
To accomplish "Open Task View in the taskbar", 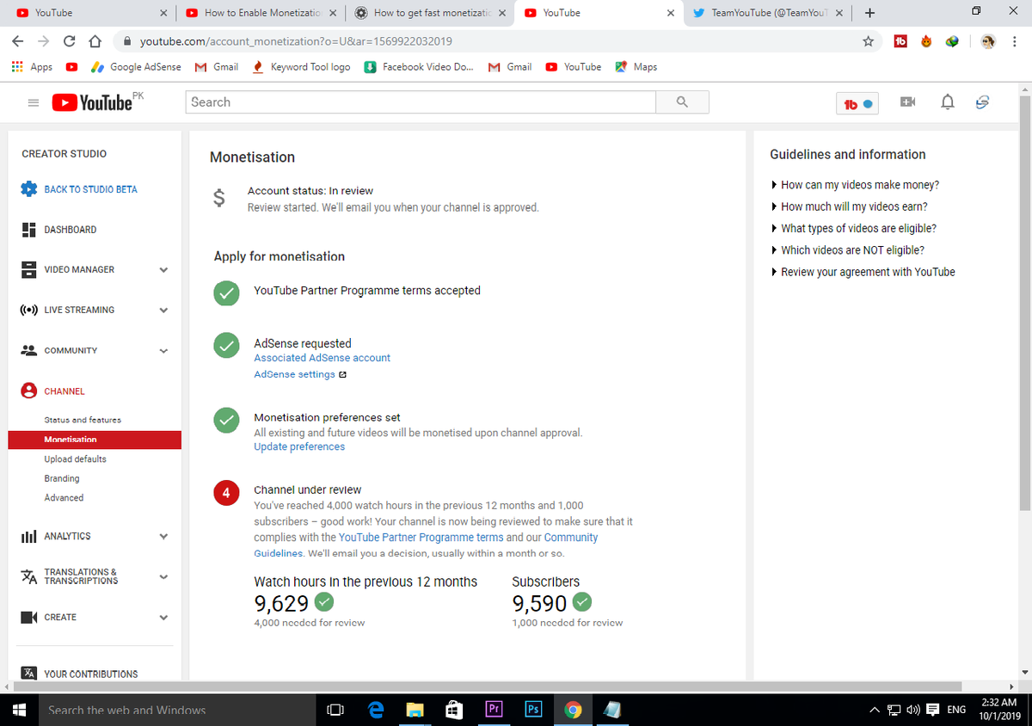I will pyautogui.click(x=336, y=710).
